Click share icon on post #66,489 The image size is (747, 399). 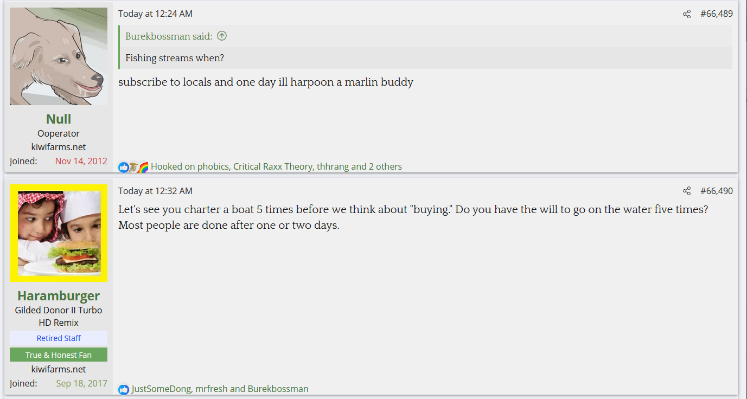click(x=687, y=14)
